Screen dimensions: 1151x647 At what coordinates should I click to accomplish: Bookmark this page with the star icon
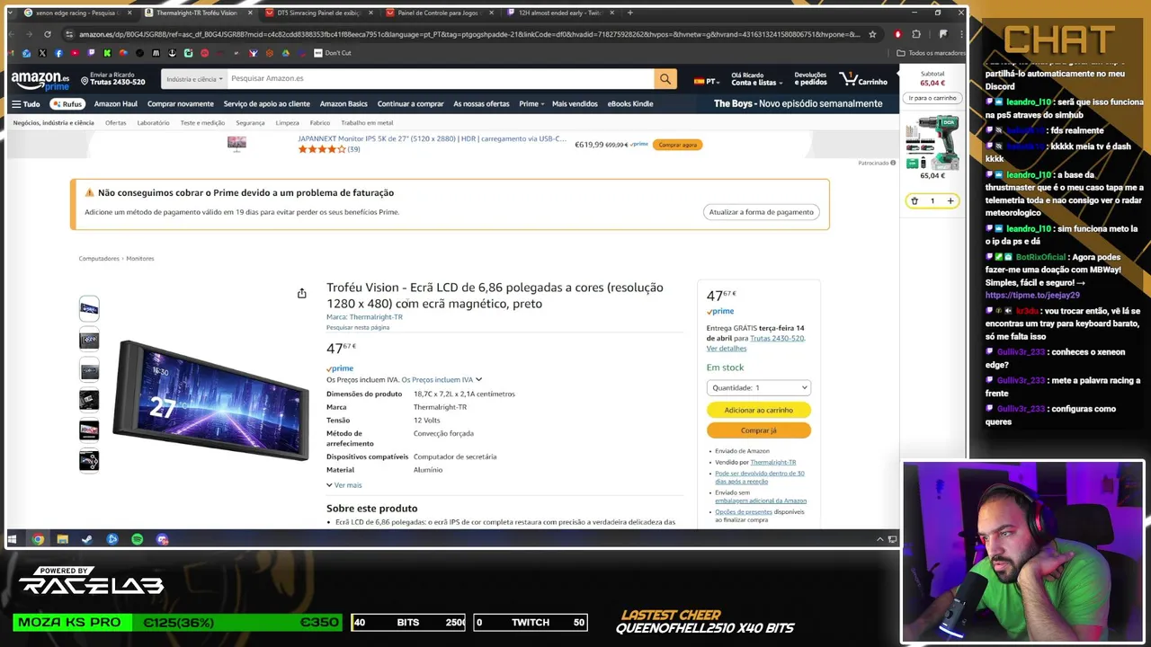coord(872,34)
